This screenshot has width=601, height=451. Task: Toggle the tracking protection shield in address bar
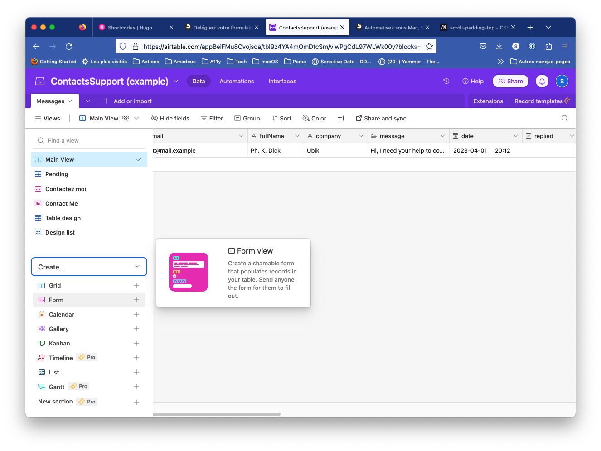(x=123, y=46)
